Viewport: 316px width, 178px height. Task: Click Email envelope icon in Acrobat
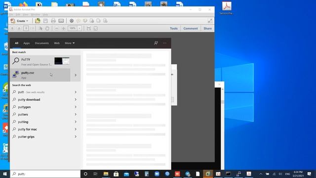[61, 21]
